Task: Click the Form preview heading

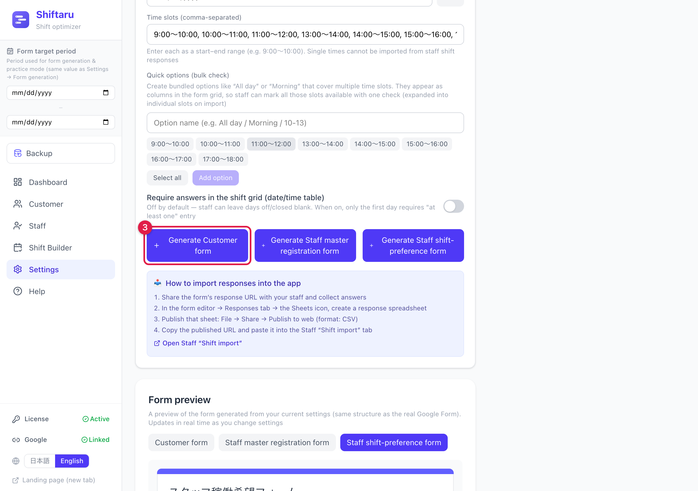Action: pos(179,400)
